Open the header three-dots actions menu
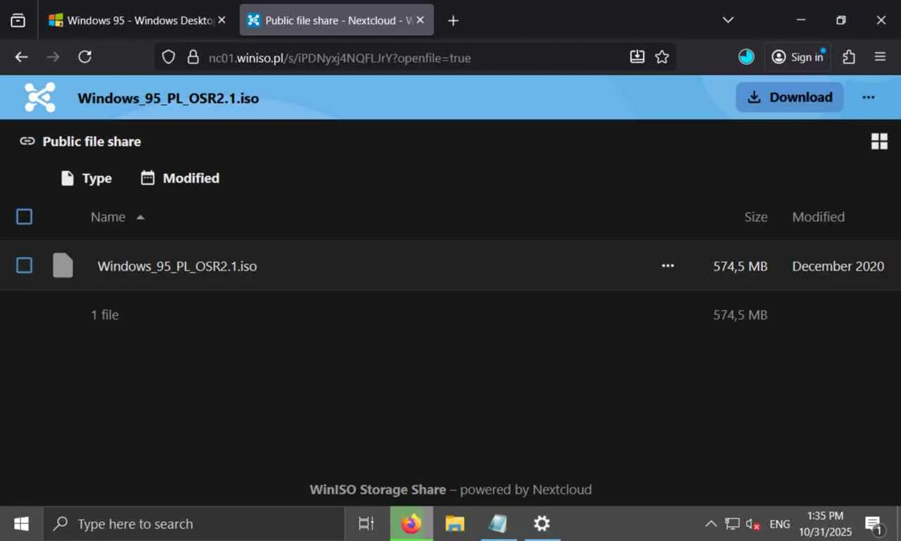The image size is (901, 541). [x=868, y=97]
